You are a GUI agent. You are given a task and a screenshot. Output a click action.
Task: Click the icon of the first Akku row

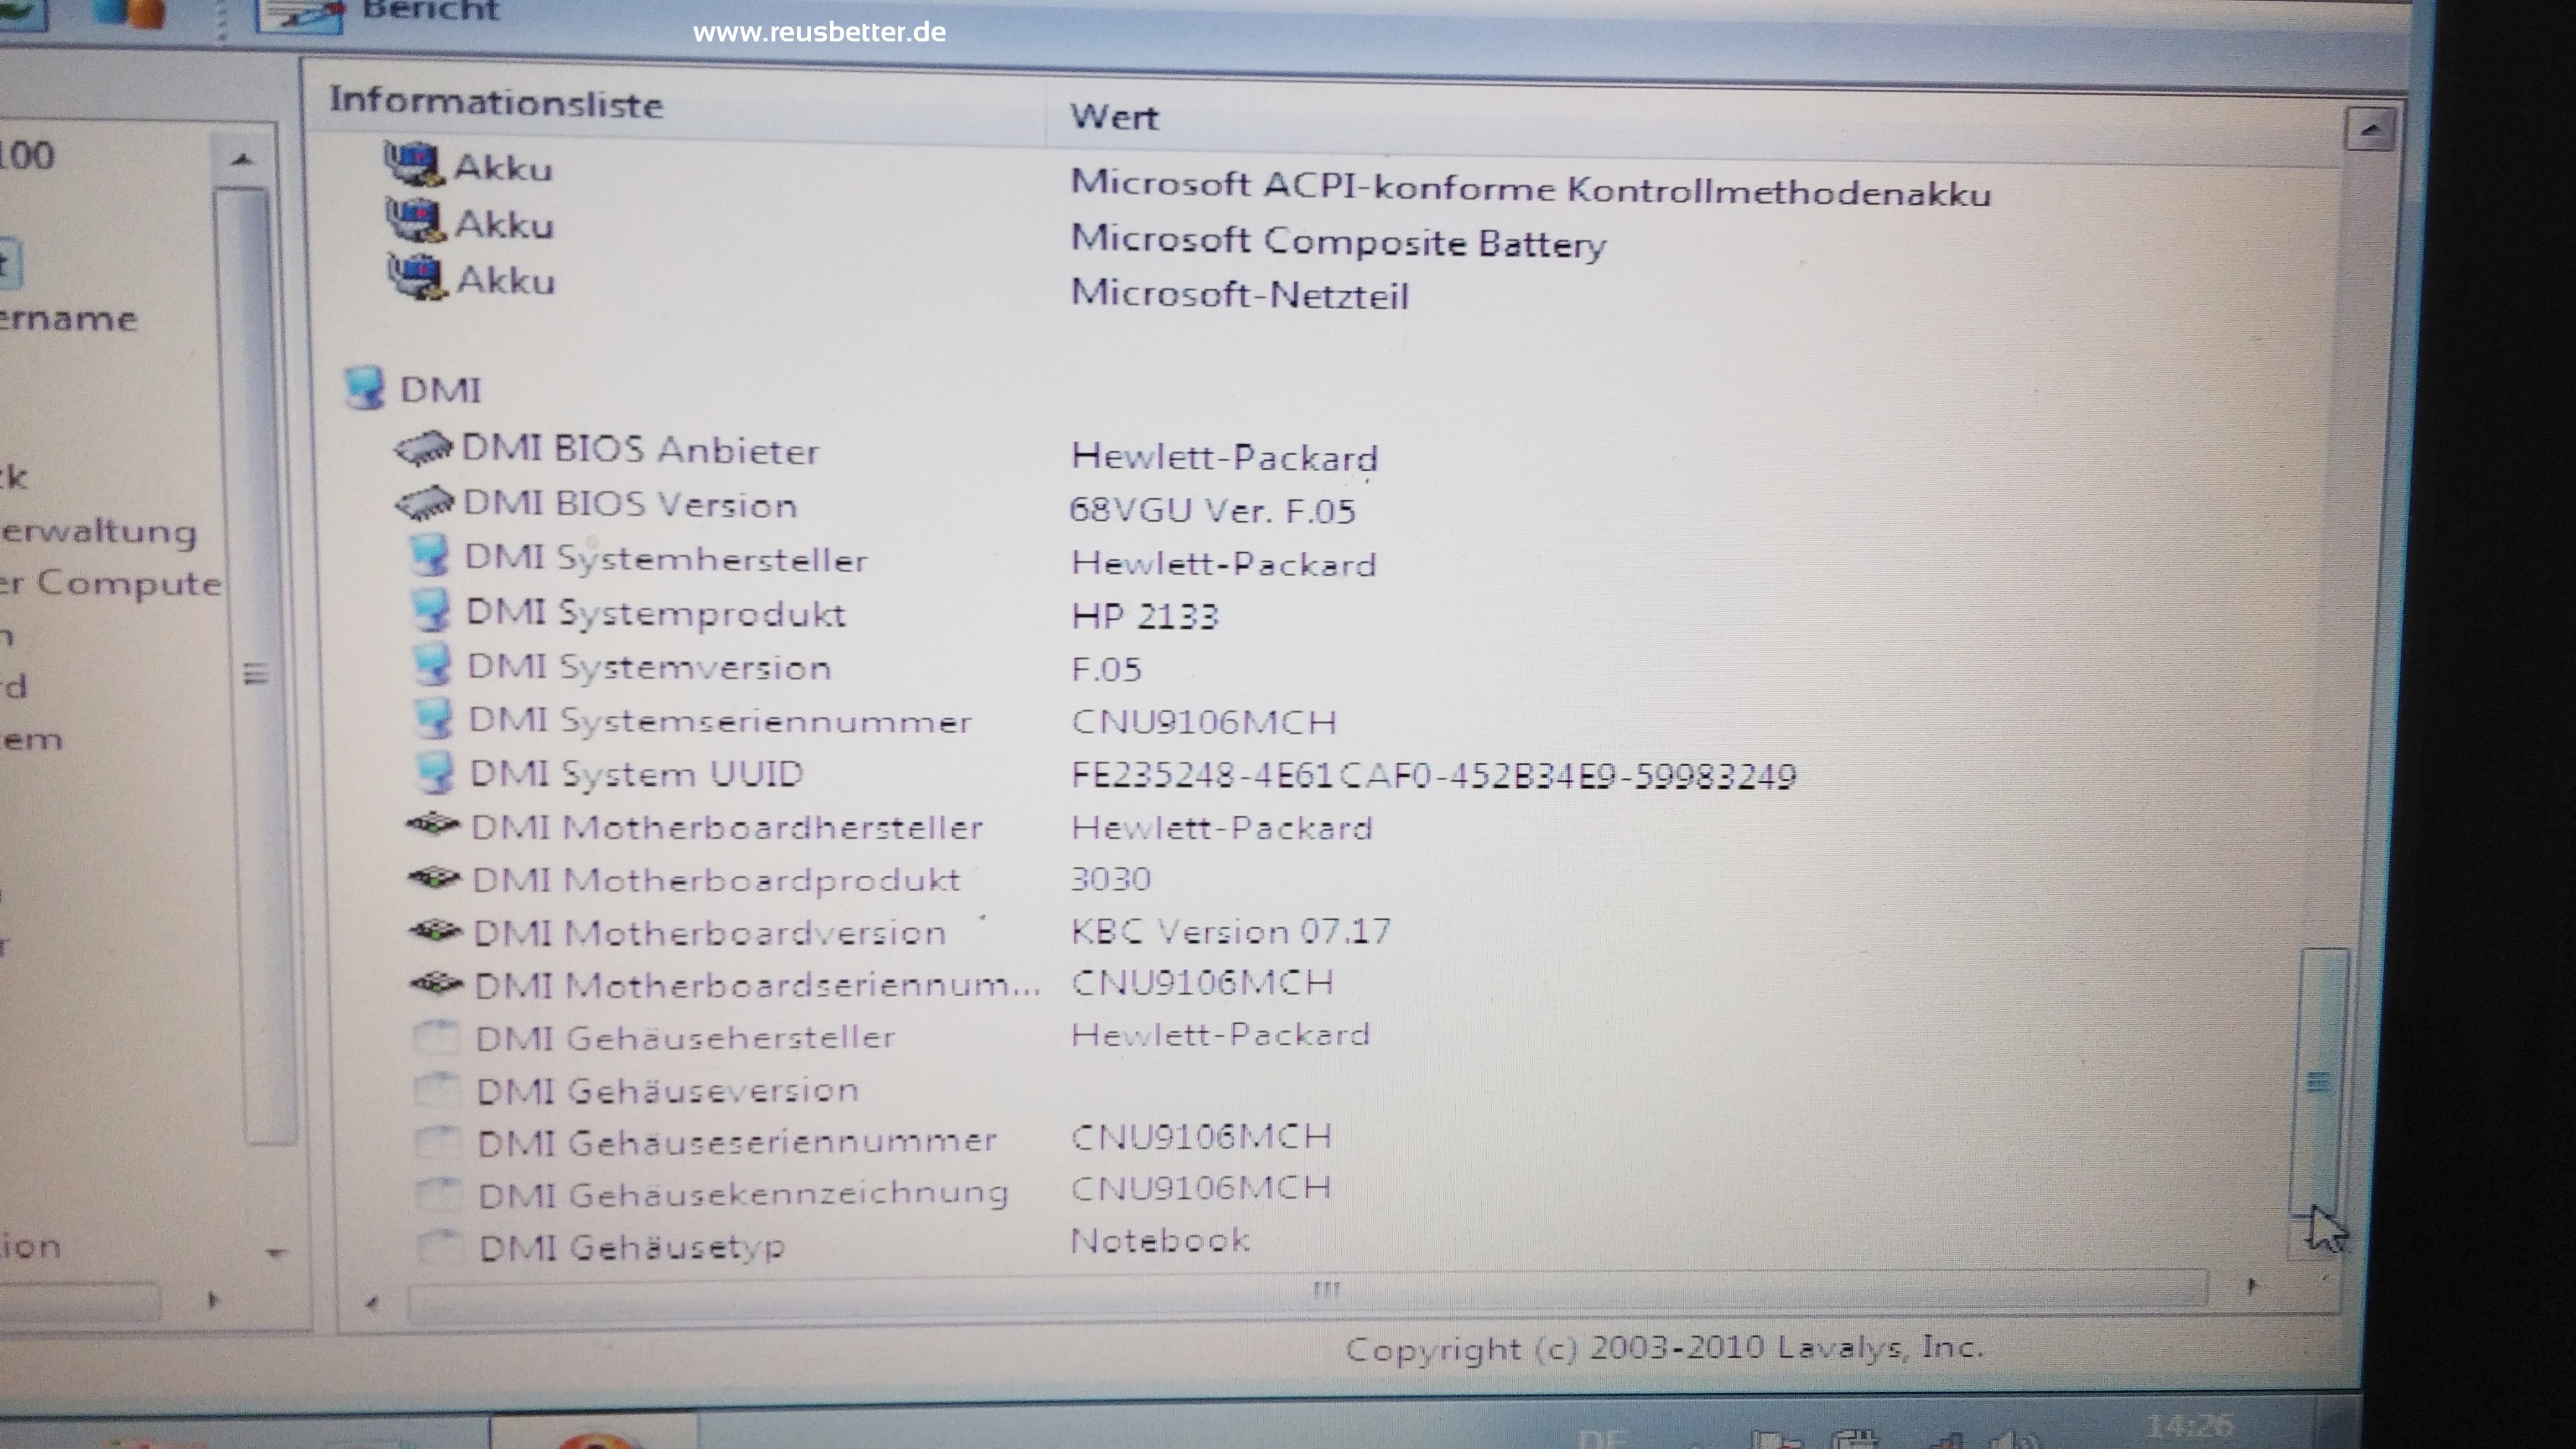[414, 164]
